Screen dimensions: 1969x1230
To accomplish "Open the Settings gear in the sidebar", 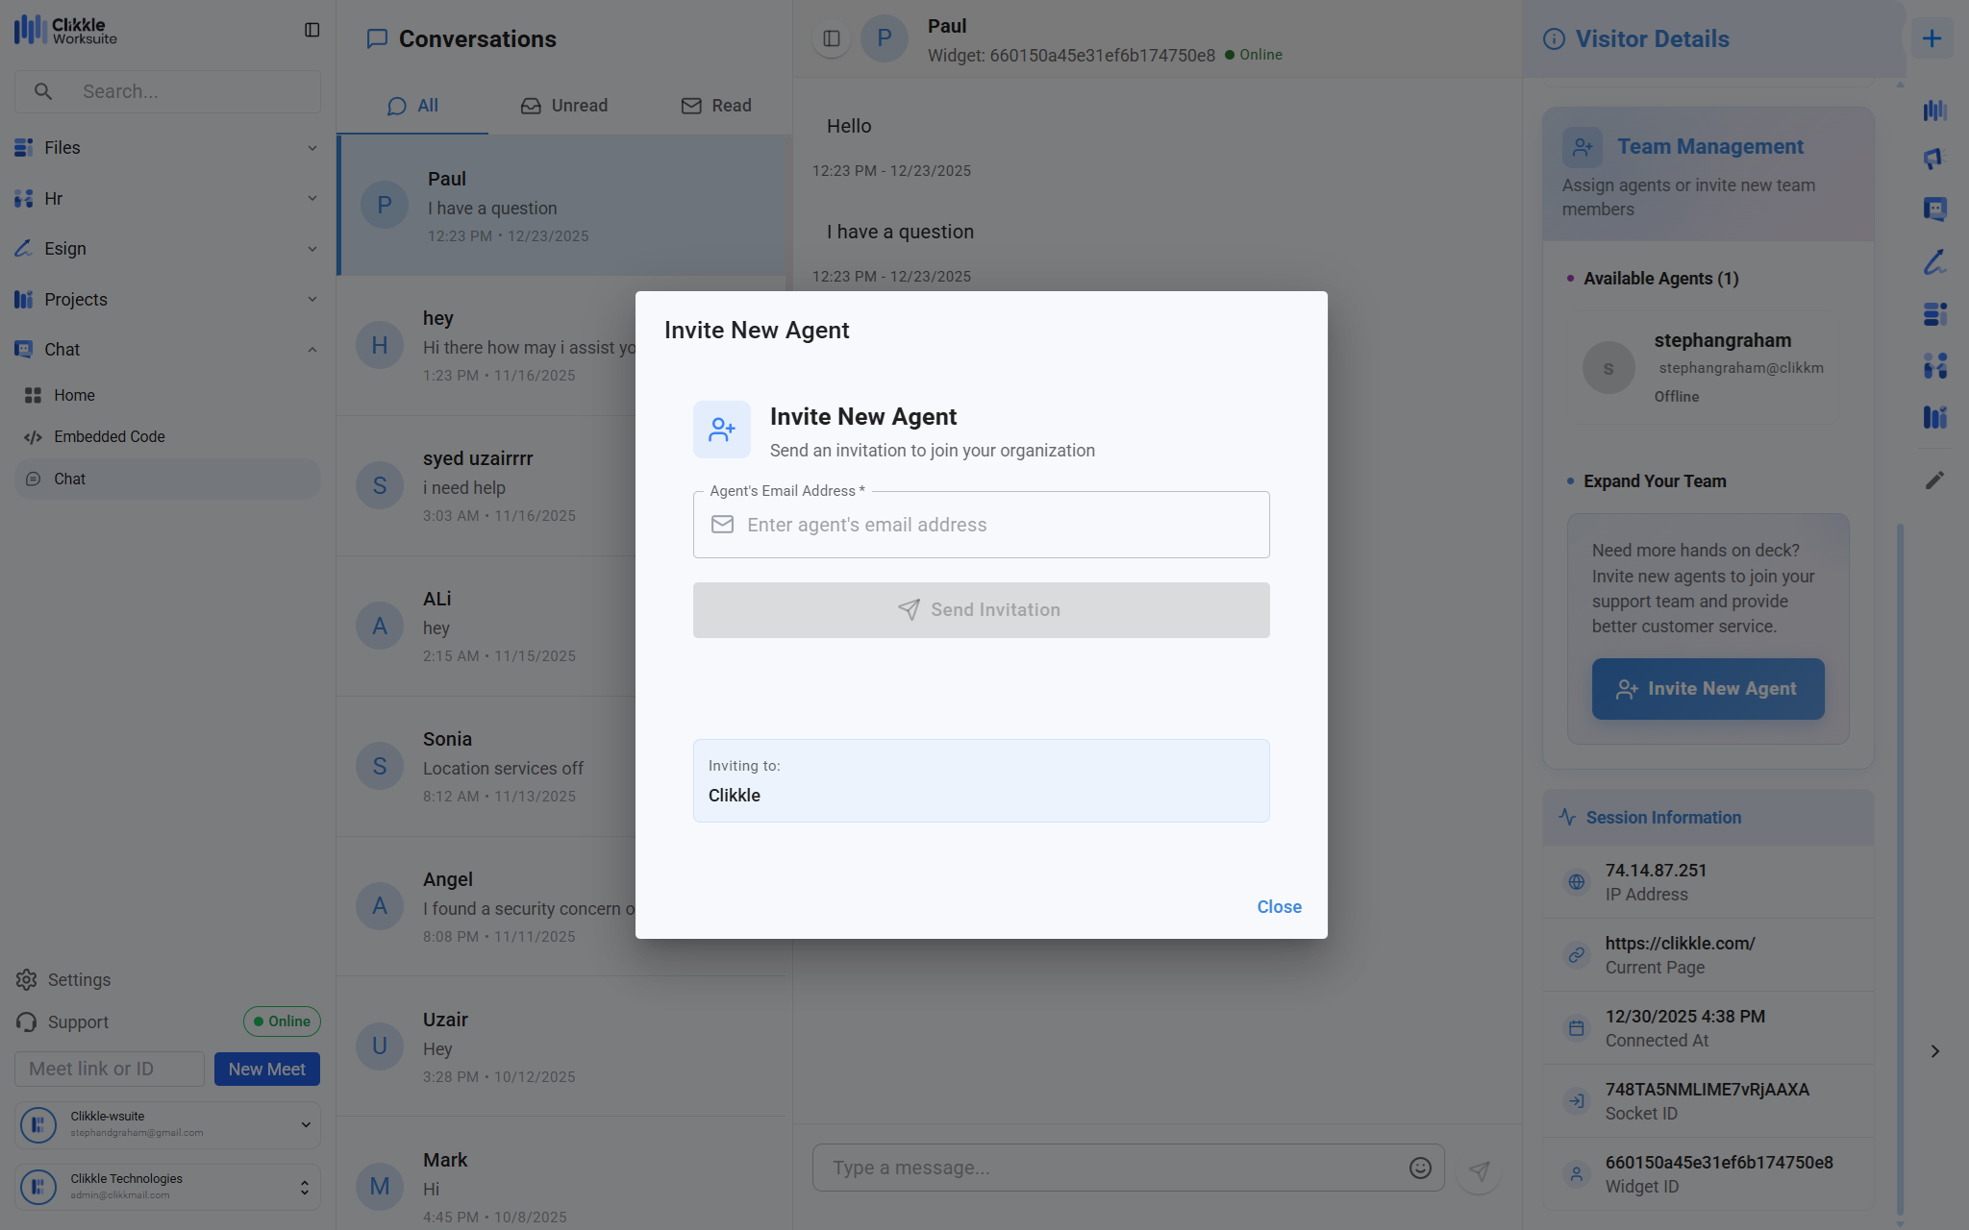I will 26,979.
